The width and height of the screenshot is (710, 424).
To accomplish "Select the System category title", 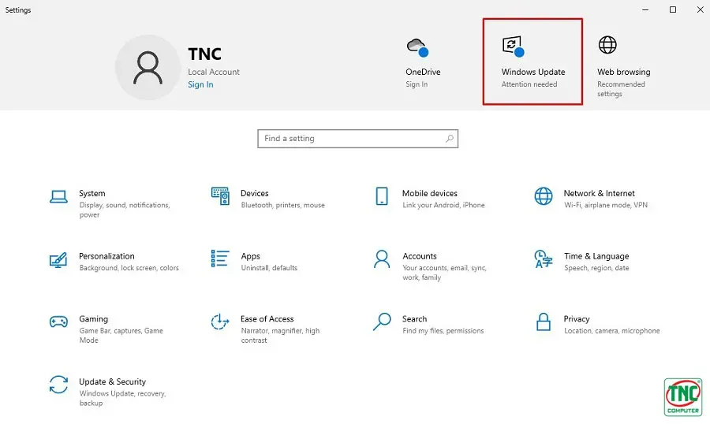I will (92, 193).
